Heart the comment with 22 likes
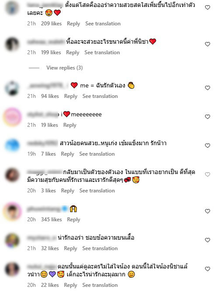 pyautogui.click(x=208, y=269)
